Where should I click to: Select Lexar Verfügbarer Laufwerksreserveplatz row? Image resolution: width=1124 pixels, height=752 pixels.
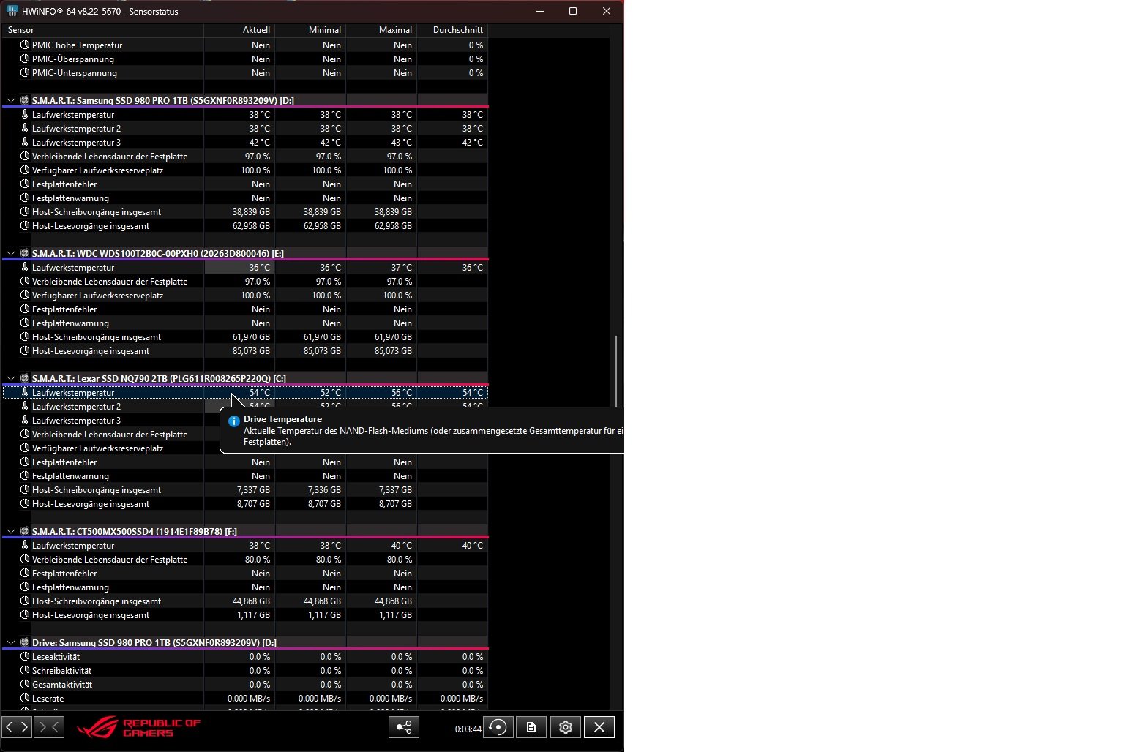[x=111, y=448]
